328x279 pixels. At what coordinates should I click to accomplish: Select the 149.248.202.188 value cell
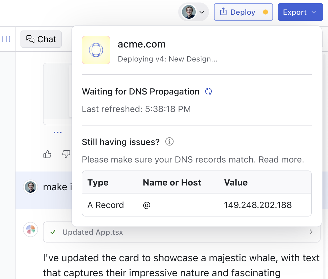pos(258,205)
